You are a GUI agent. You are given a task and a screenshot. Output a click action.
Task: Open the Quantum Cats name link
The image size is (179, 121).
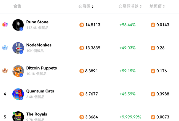[40, 91]
